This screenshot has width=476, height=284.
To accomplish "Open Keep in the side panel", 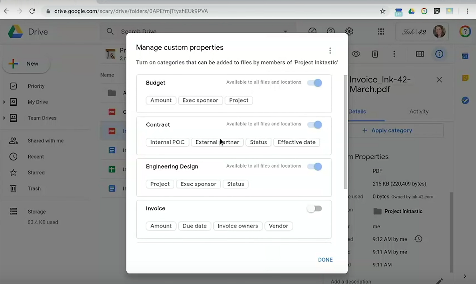I will (465, 78).
